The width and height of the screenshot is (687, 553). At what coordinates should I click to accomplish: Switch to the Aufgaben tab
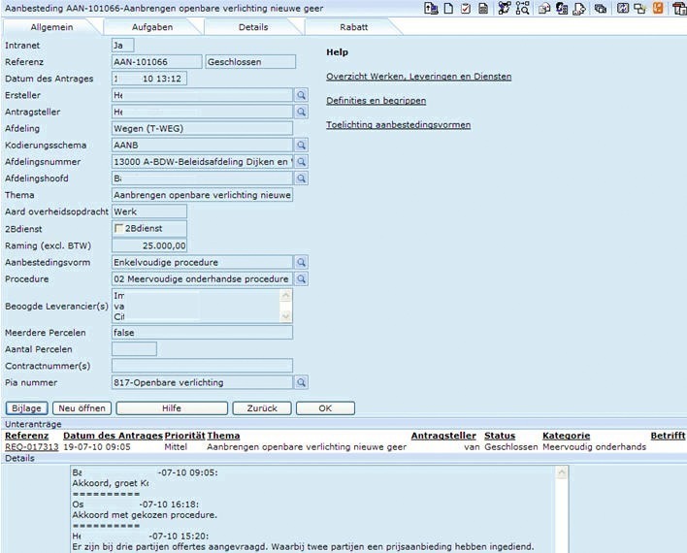[x=152, y=27]
